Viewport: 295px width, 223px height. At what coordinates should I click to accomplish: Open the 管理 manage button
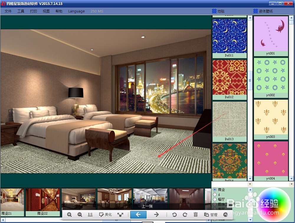[211, 214]
